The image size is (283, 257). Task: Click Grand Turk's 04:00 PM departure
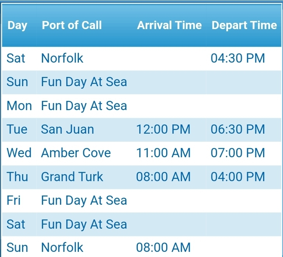(x=238, y=176)
